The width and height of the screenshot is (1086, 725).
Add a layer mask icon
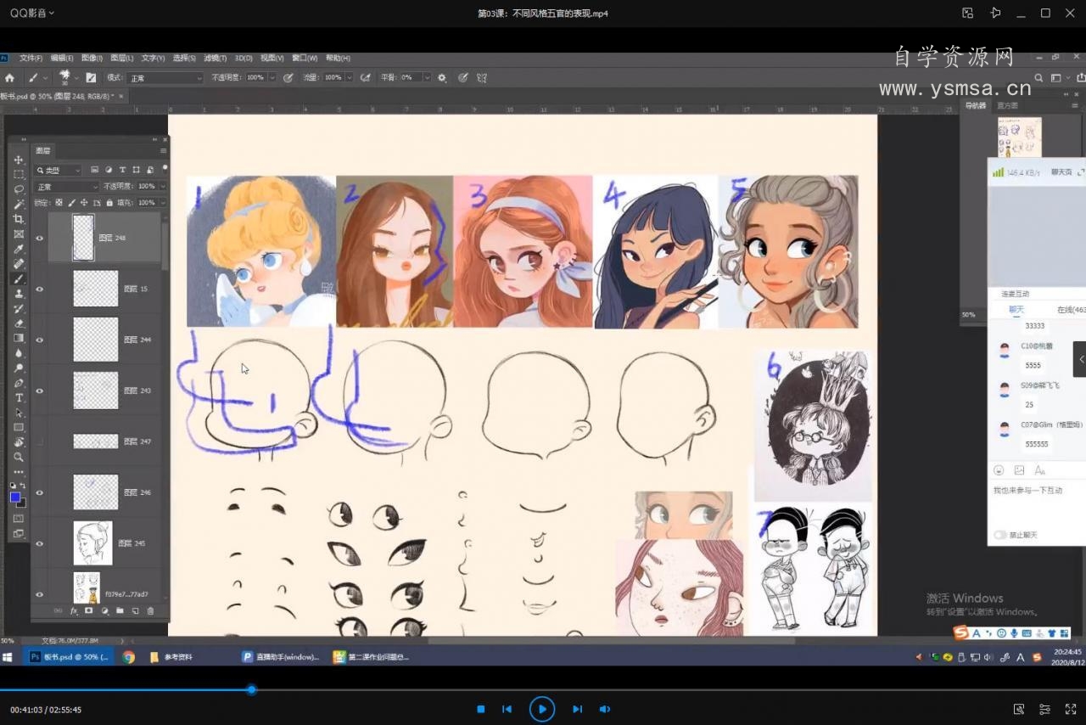pos(89,610)
